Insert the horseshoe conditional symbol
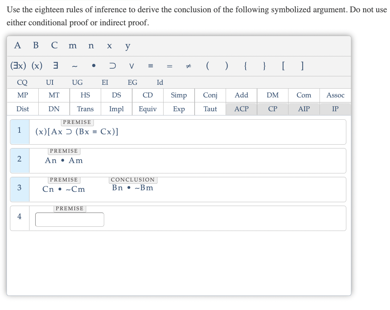 tap(113, 66)
